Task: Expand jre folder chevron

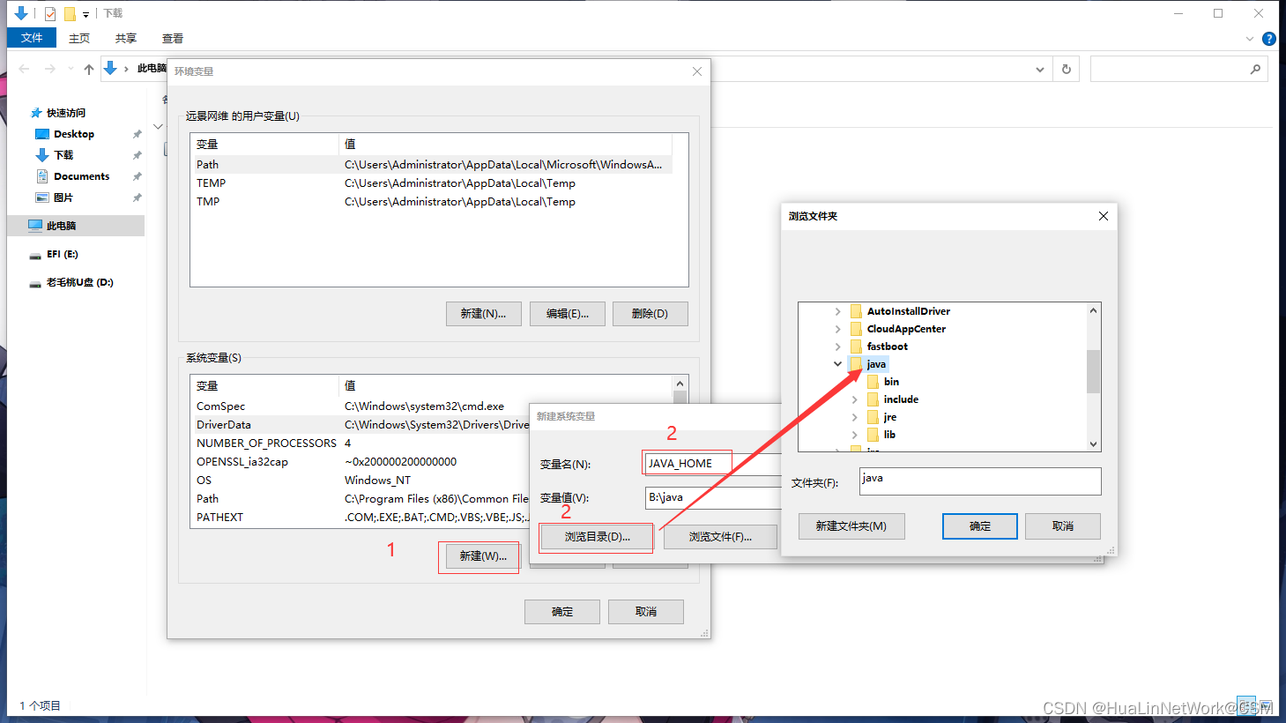Action: pos(854,417)
